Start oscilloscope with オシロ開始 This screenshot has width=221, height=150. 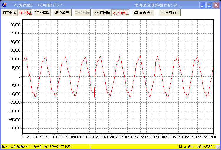tap(102, 13)
